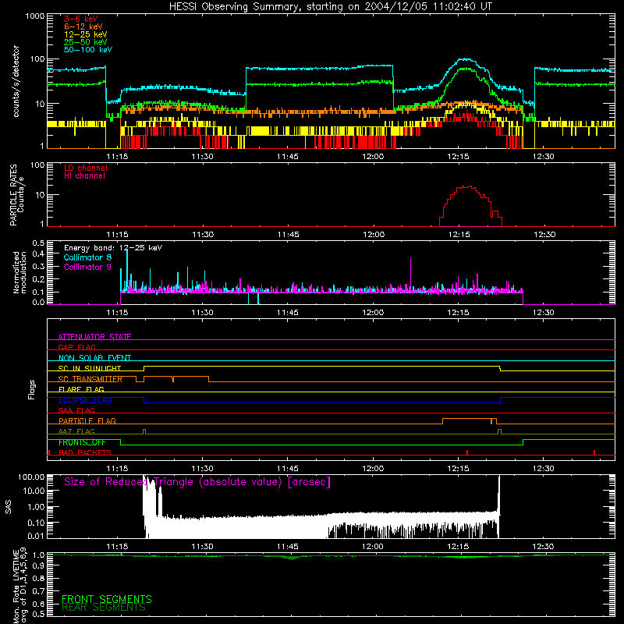Image resolution: width=624 pixels, height=624 pixels.
Task: Click the 0.01 tick on SAS axis
Action: (36, 536)
